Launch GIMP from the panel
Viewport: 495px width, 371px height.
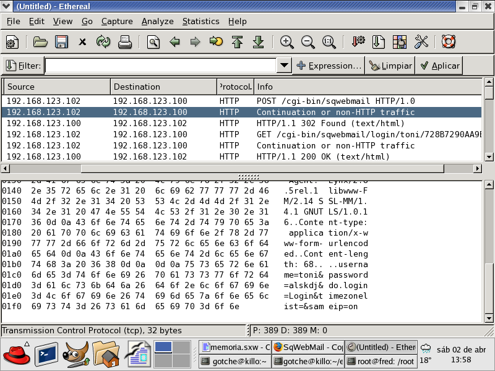point(75,354)
